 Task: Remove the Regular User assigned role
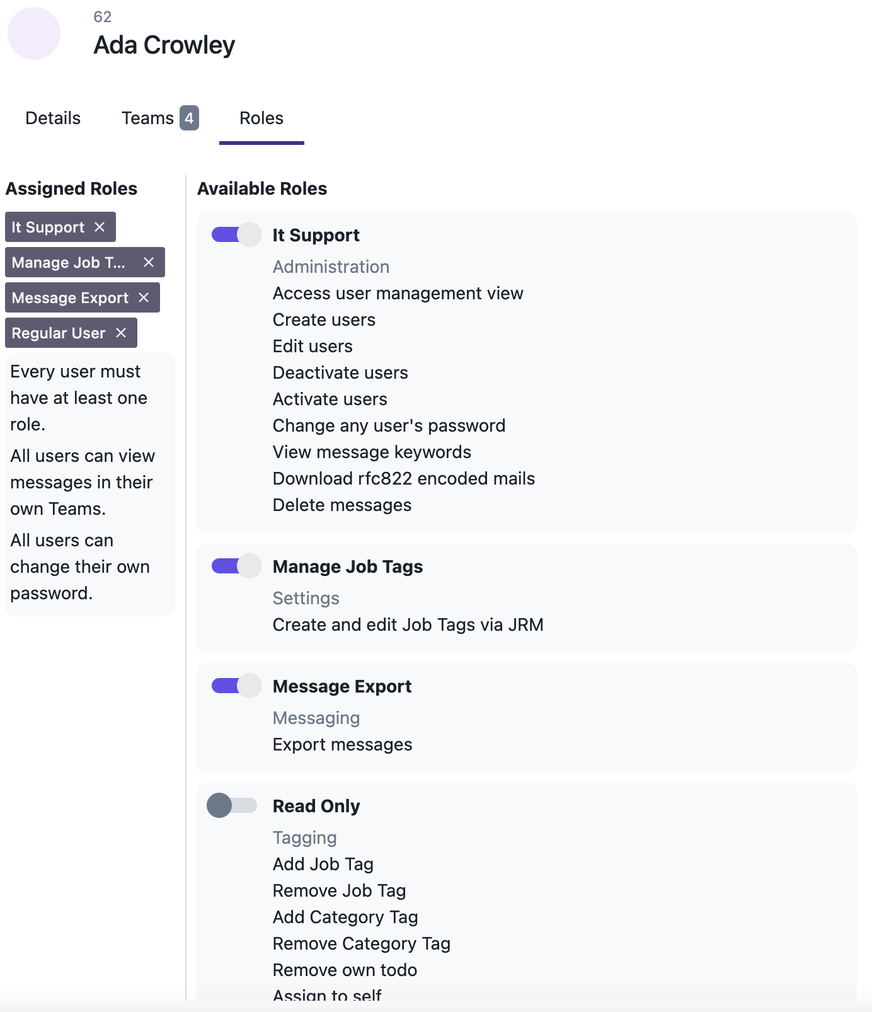[121, 333]
